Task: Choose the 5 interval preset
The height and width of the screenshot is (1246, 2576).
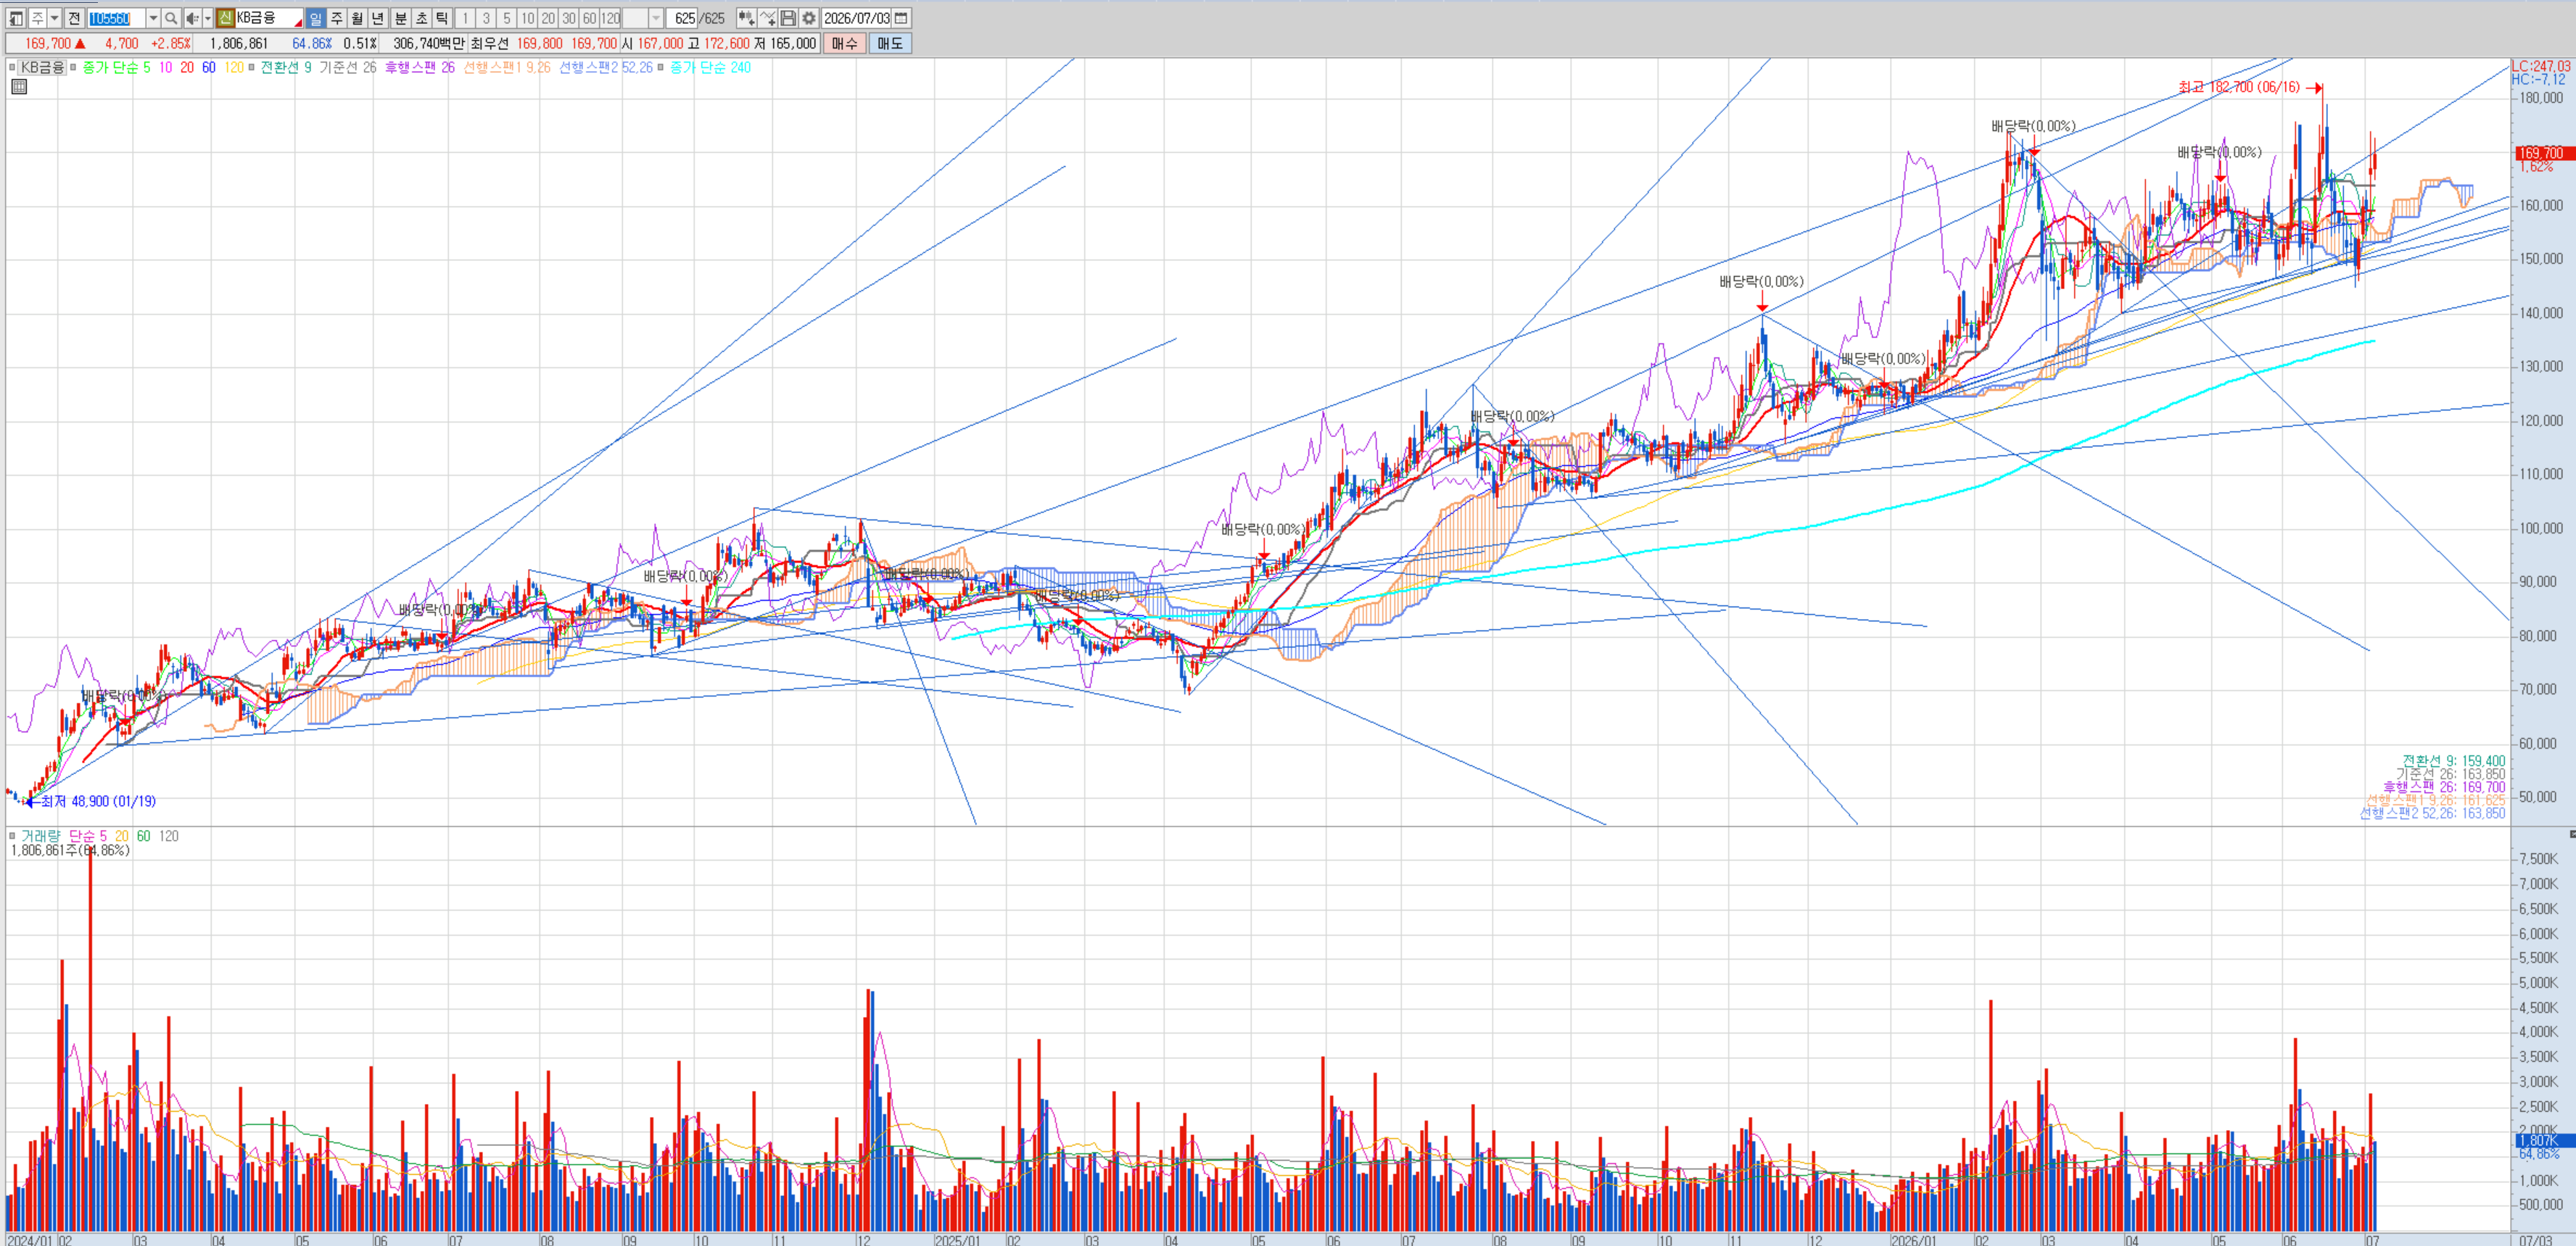Action: click(x=507, y=18)
